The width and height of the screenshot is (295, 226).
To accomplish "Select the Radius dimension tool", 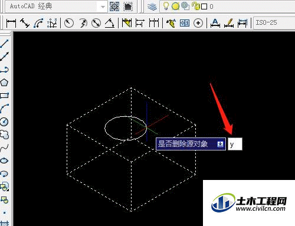I will tap(69, 23).
